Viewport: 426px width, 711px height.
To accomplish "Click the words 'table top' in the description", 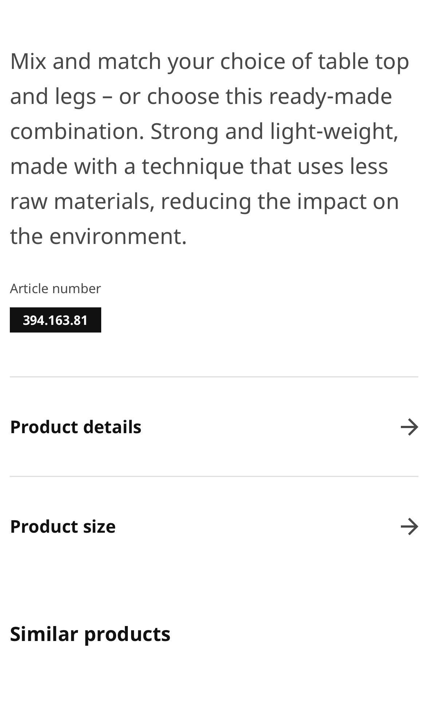I will [363, 61].
